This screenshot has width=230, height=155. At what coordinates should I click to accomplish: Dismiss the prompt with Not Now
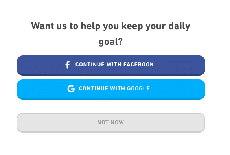click(x=111, y=123)
